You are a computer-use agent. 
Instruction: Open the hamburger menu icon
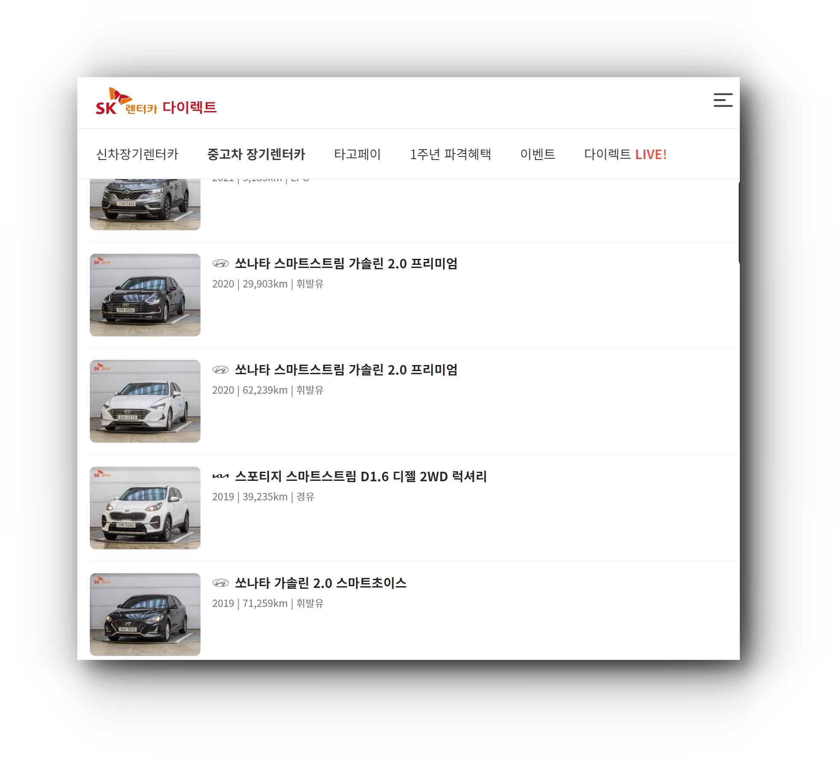(723, 100)
